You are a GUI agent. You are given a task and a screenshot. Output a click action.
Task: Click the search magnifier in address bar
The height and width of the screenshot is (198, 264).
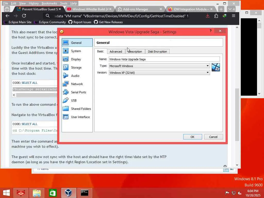48,16
